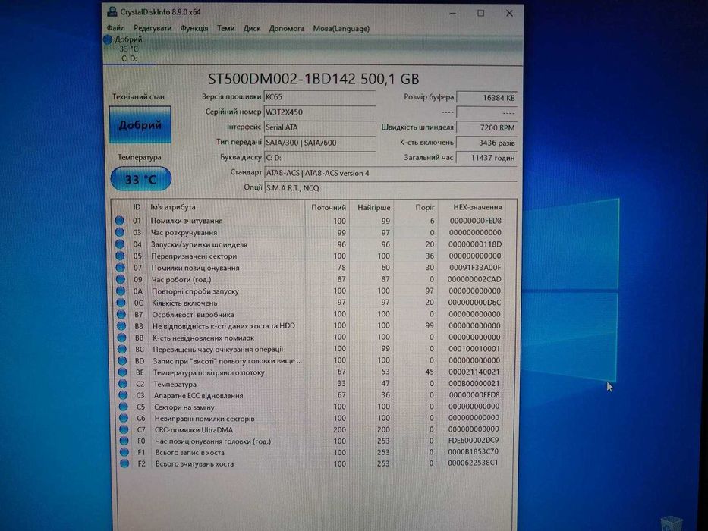Select the CRC-помилки UltraDMA attribute name
This screenshot has height=531, width=708.
(x=194, y=430)
